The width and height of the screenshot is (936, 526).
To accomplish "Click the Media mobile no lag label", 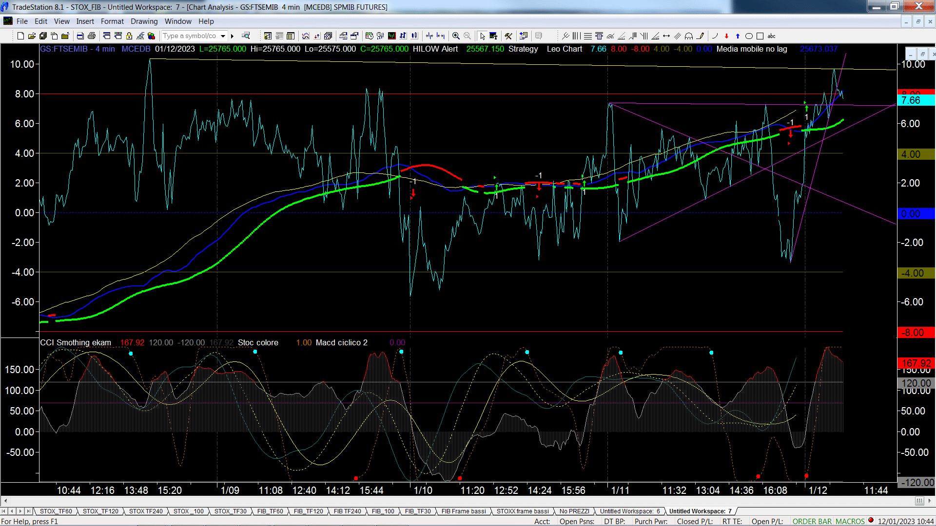I will 752,49.
